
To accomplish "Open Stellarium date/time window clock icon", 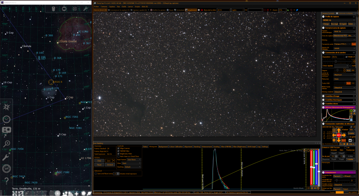I will tap(6, 119).
